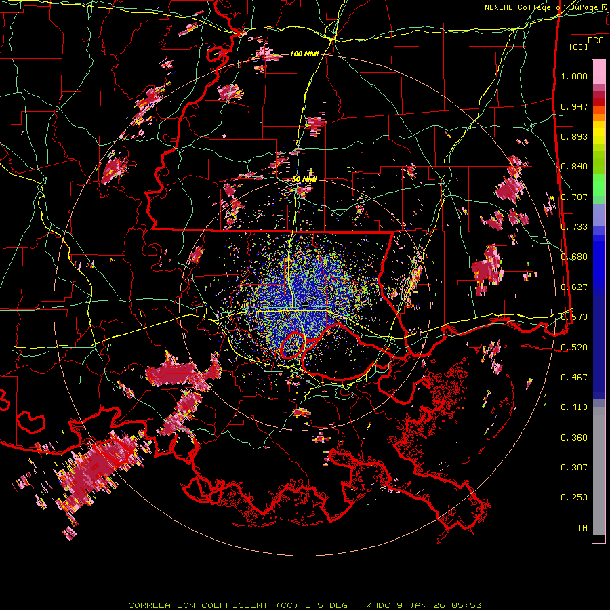Viewport: 610px width, 610px height.
Task: Click the 0.413 scale value
Action: (574, 407)
